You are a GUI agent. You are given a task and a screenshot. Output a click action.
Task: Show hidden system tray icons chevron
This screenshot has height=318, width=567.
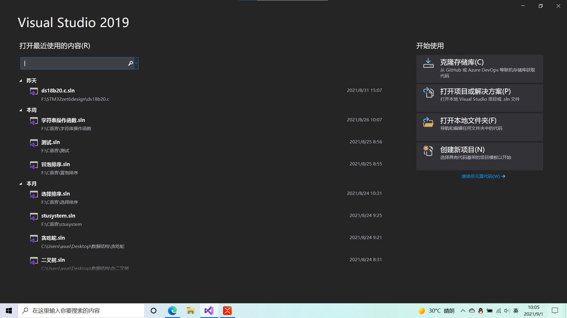[463, 311]
